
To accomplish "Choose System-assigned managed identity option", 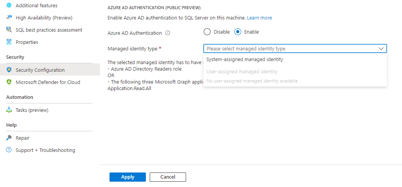I will coord(245,60).
